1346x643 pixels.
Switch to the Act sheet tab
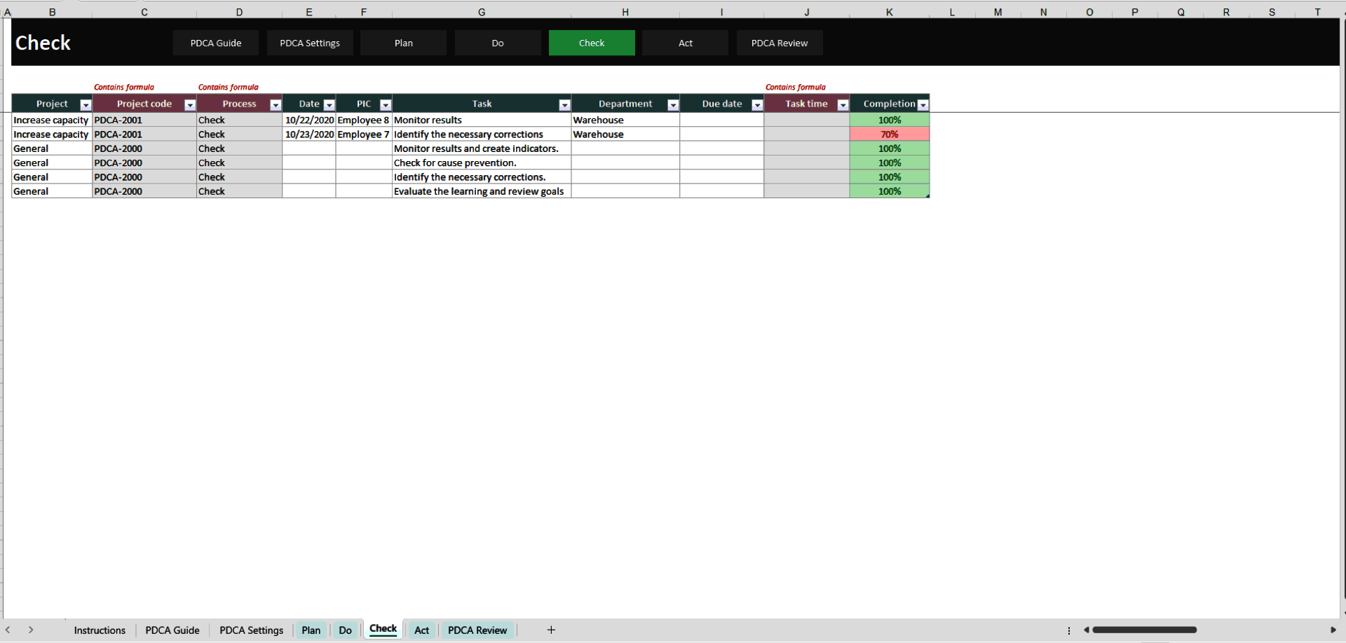(421, 630)
